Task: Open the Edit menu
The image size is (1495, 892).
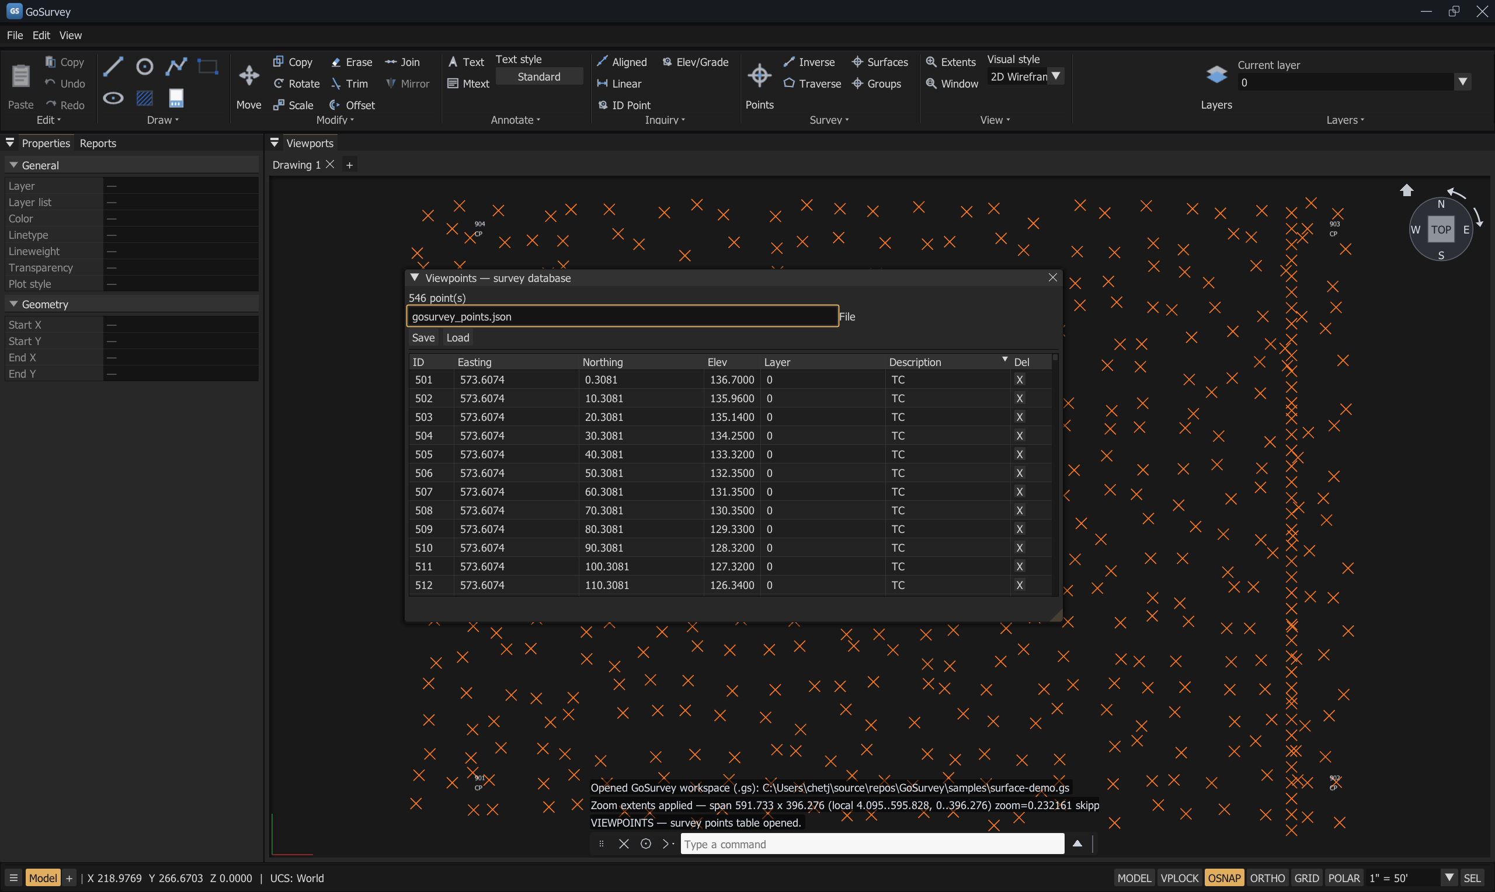Action: [x=41, y=35]
